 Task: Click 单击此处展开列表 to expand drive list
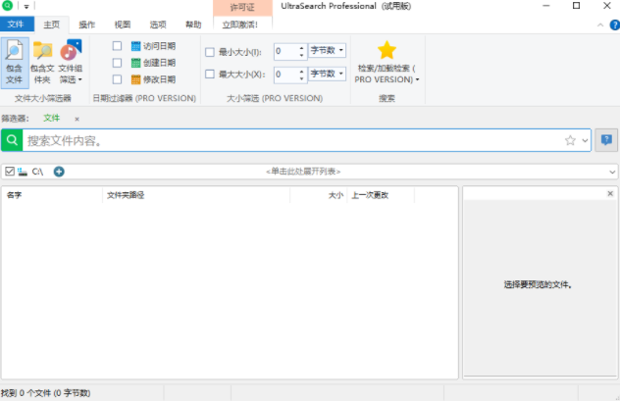coord(303,172)
